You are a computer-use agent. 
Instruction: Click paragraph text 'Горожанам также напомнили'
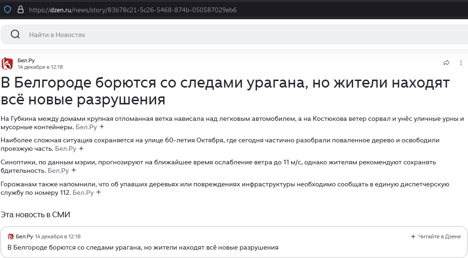pos(225,188)
